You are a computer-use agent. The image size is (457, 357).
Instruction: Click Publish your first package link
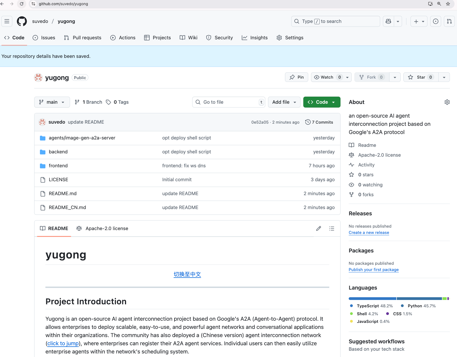(374, 270)
